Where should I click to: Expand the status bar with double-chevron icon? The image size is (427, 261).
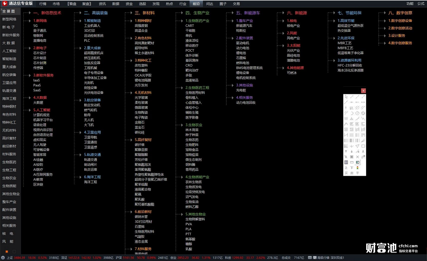[x=3, y=258]
